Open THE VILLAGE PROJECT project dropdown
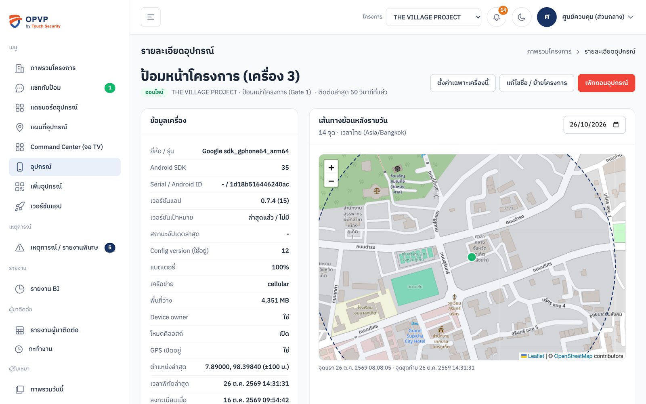Viewport: 646px width, 404px height. pyautogui.click(x=433, y=17)
